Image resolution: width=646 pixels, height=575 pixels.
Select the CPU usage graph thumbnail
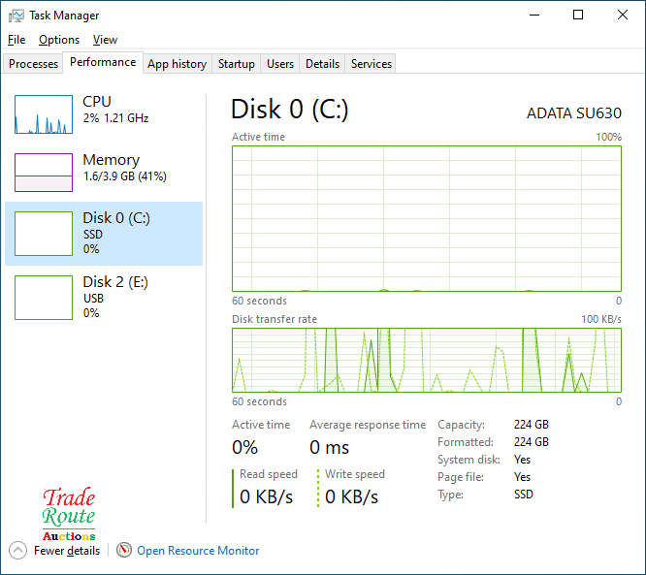point(44,114)
